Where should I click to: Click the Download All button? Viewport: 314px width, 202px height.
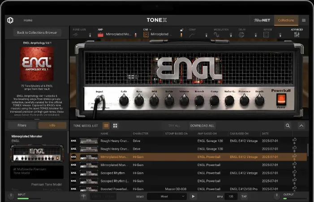click(202, 126)
